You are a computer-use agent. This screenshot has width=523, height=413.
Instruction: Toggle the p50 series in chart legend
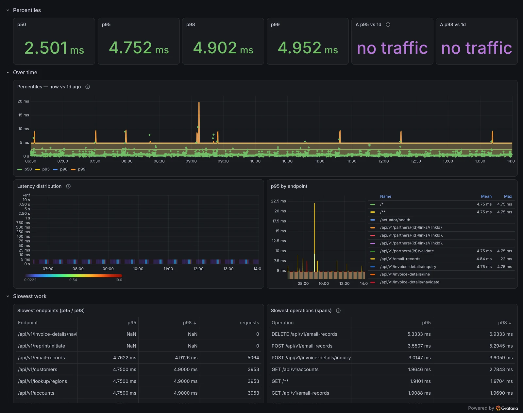pos(25,169)
